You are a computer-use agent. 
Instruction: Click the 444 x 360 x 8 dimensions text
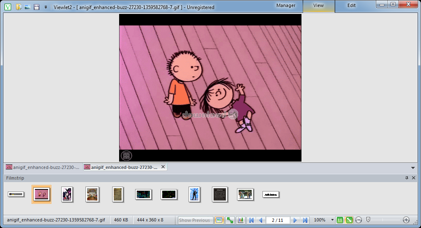click(x=150, y=220)
